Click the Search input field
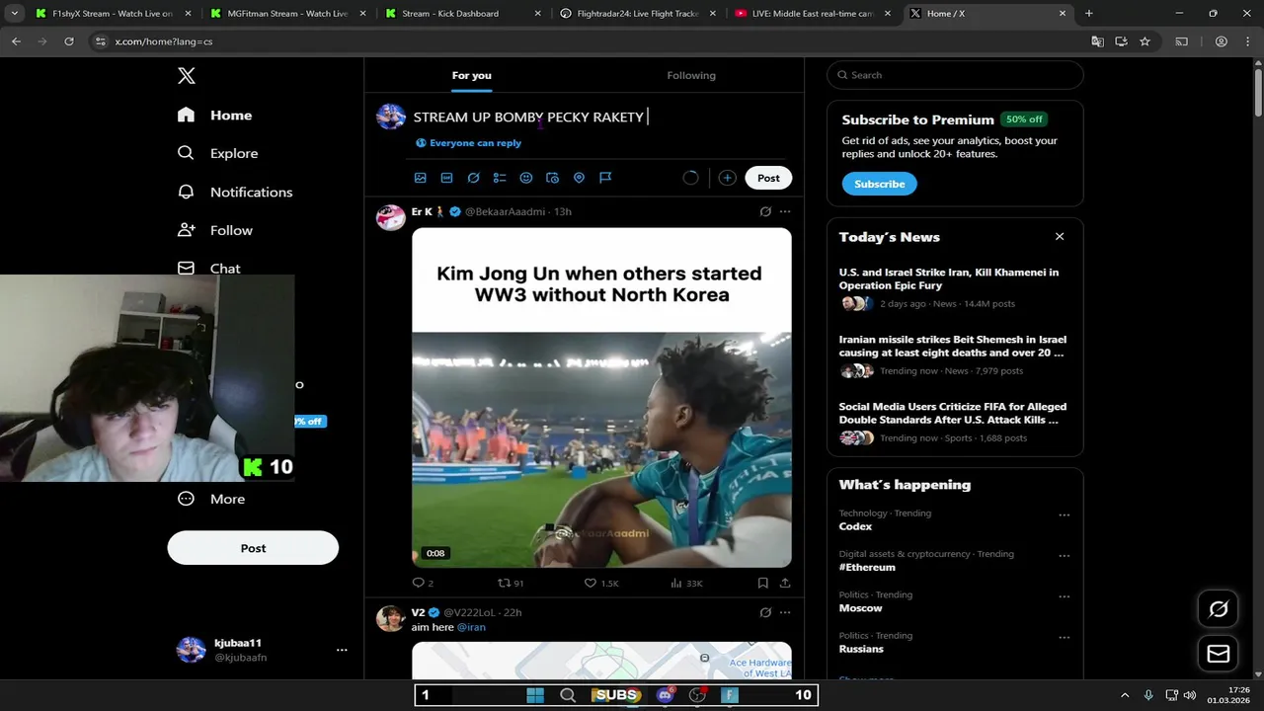 [x=955, y=75]
